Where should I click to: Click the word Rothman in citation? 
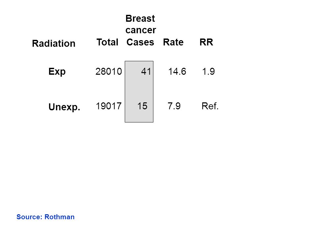pos(60,217)
